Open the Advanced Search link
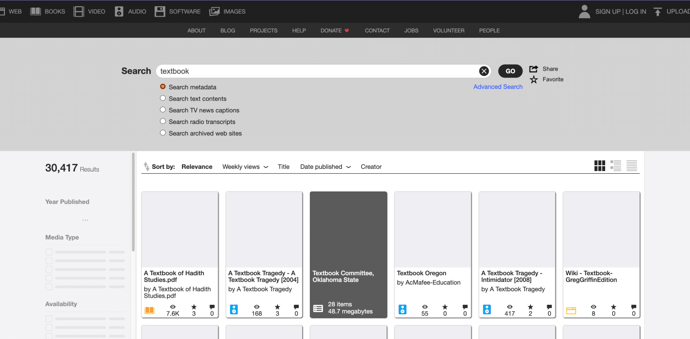The width and height of the screenshot is (690, 339). click(x=498, y=87)
